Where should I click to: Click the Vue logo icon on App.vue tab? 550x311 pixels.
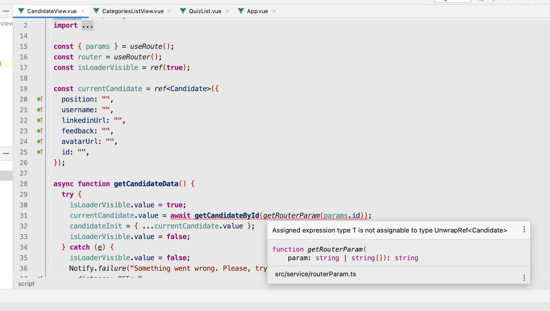point(241,11)
